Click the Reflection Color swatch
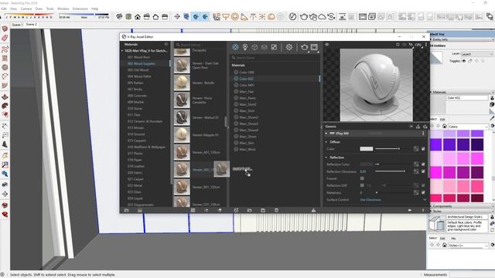This screenshot has width=495, height=278. (366, 164)
